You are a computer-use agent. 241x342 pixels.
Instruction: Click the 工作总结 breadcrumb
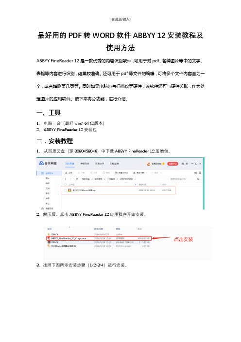coord(111,179)
